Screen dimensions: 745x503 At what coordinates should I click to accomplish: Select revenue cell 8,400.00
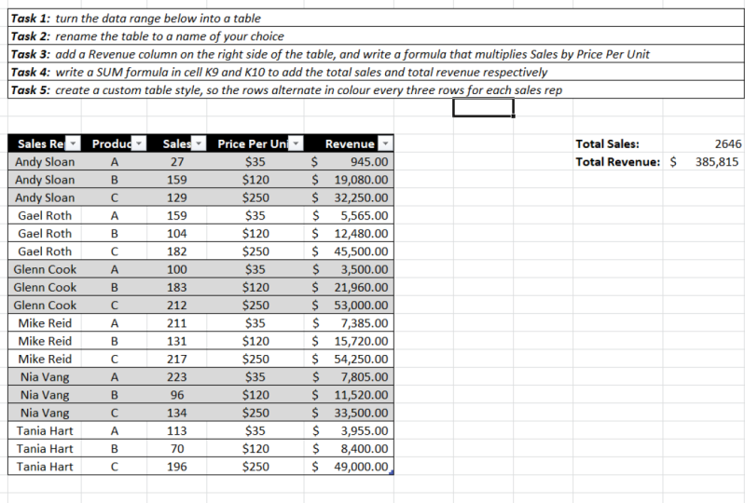click(x=349, y=448)
